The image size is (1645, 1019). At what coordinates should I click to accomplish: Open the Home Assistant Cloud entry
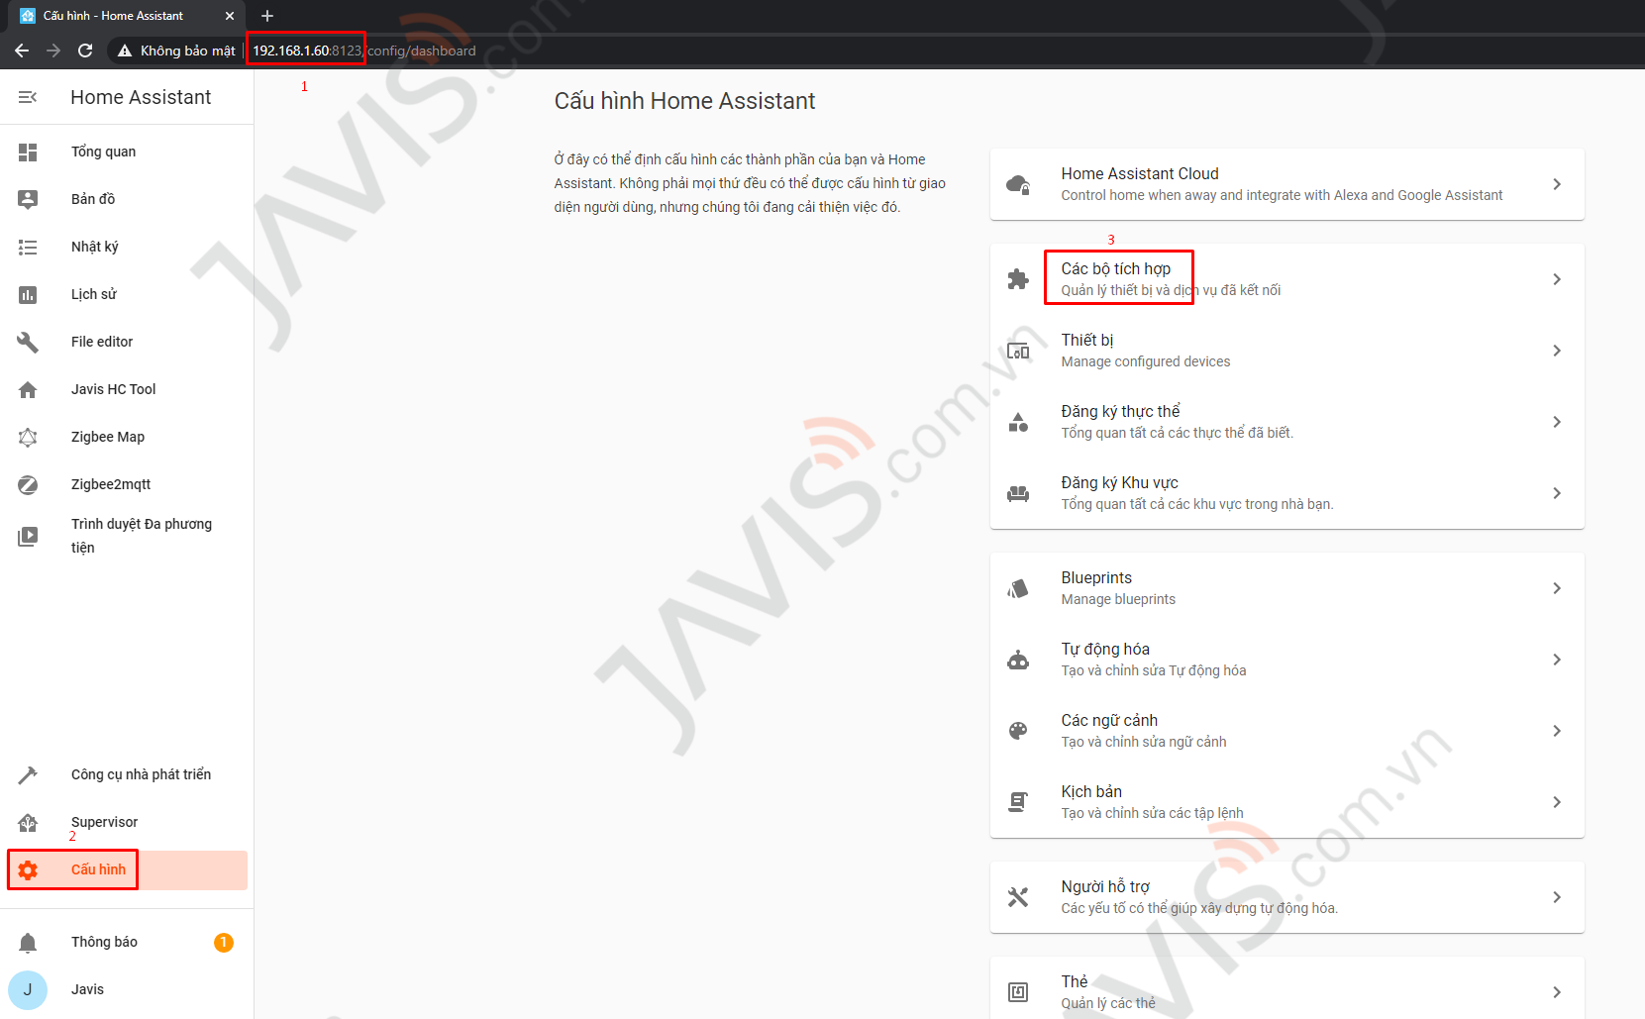1286,184
